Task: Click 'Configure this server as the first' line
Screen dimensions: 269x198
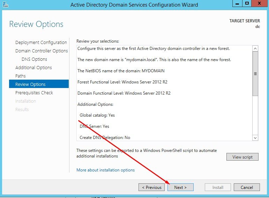Action: click(x=154, y=49)
